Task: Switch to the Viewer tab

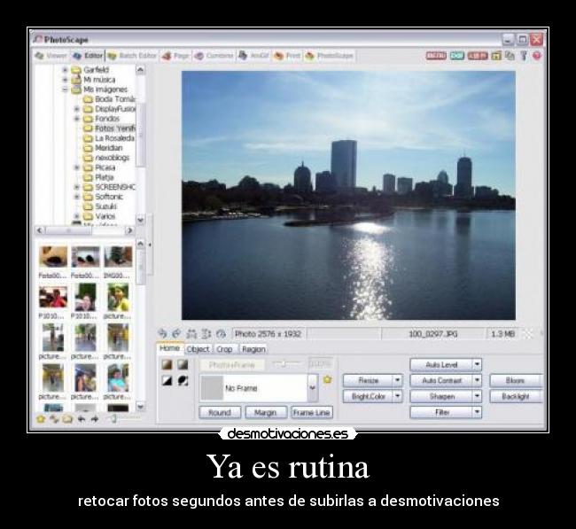Action: point(51,56)
